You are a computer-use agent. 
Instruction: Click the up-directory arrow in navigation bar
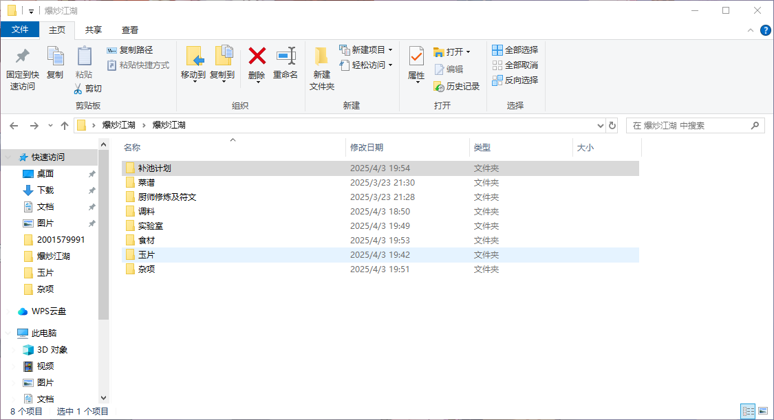click(65, 126)
